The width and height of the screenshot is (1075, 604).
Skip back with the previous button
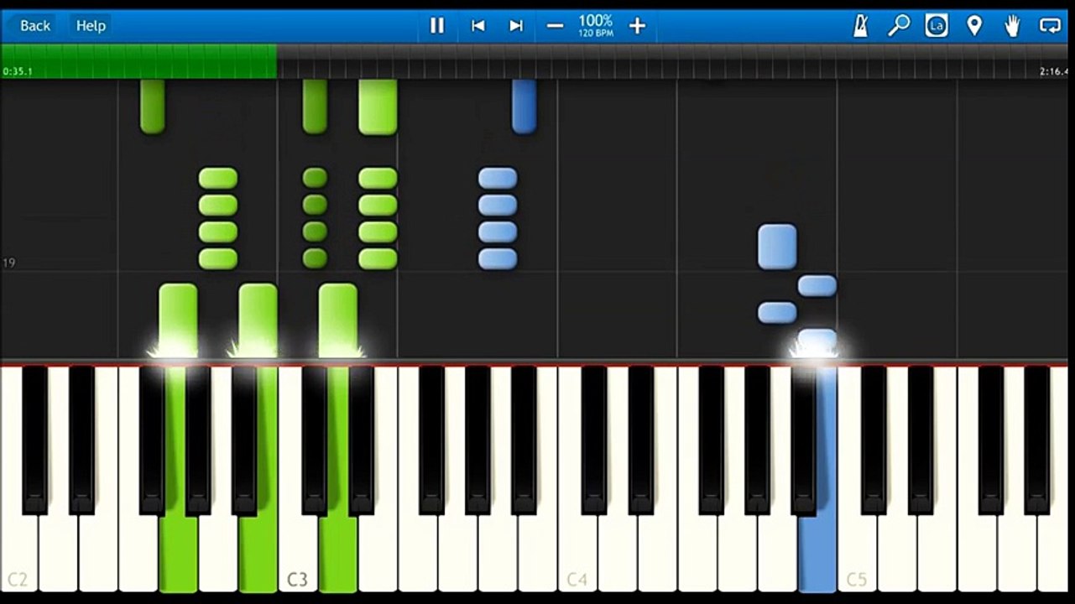477,26
